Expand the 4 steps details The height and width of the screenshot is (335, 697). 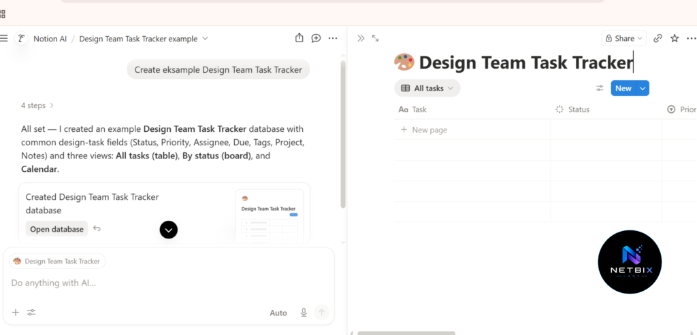click(x=37, y=105)
